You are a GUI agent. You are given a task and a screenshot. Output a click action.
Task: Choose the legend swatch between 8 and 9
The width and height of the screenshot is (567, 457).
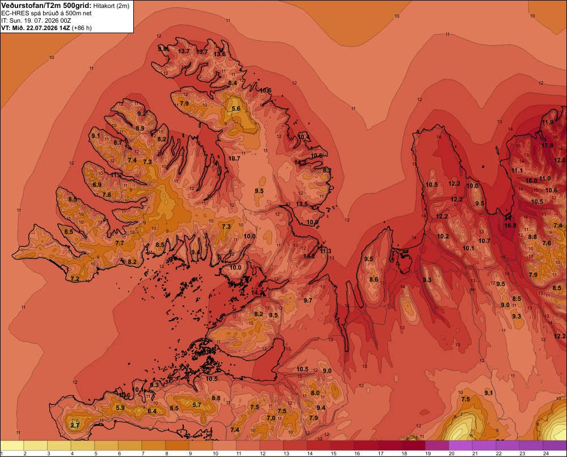click(x=177, y=446)
